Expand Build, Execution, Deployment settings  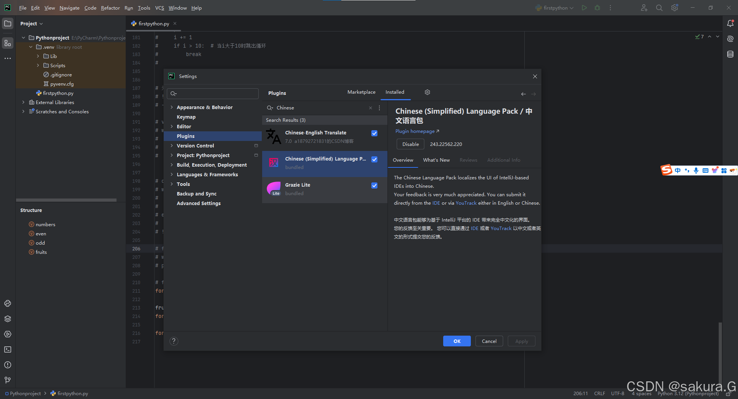[x=172, y=165]
